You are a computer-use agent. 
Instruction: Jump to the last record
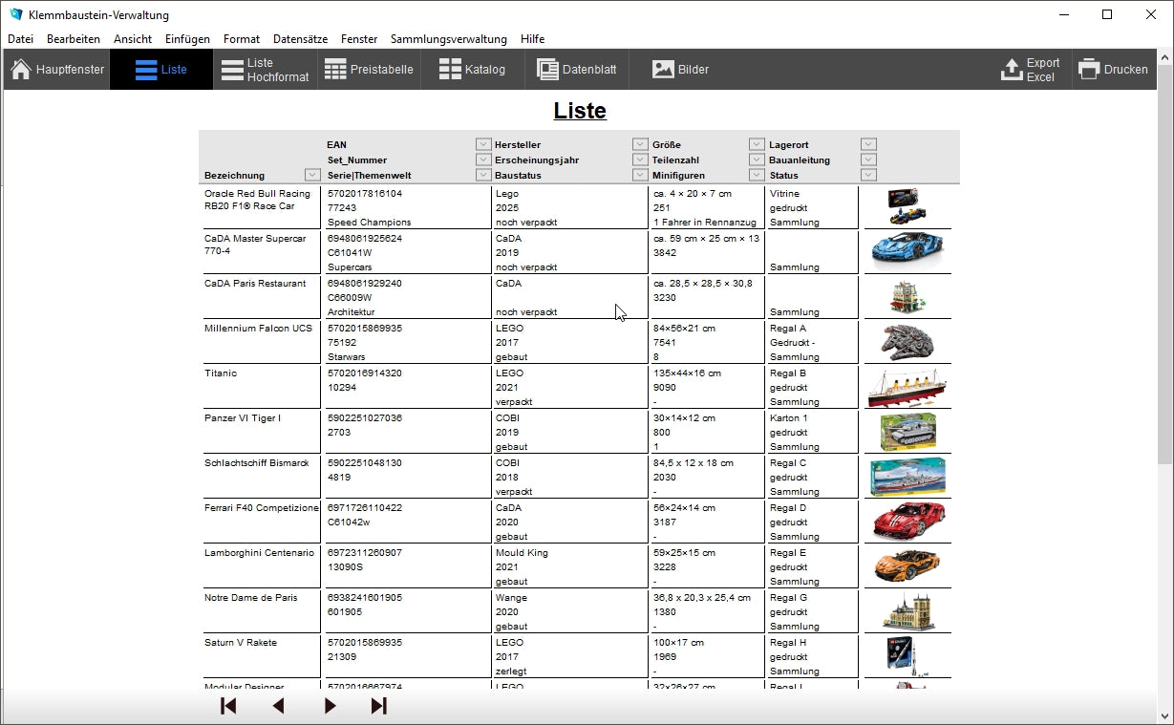[x=379, y=706]
